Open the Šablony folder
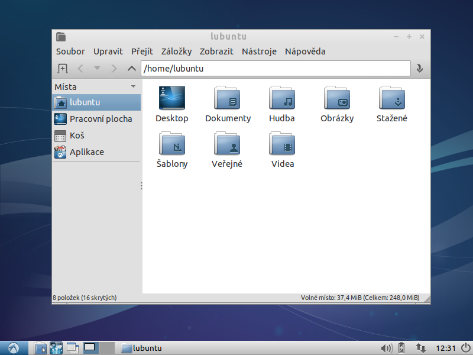The width and height of the screenshot is (473, 355). tap(171, 145)
